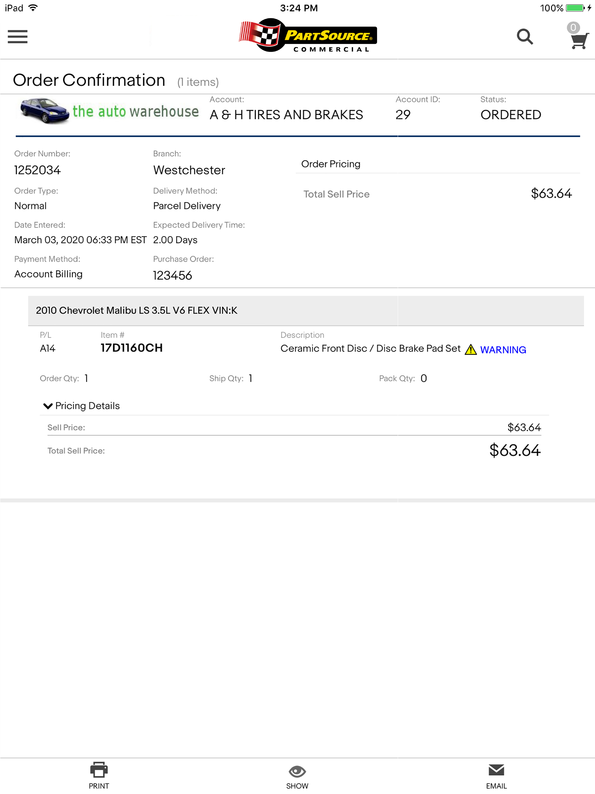Tap the battery status indicator
The width and height of the screenshot is (595, 794).
[x=575, y=8]
